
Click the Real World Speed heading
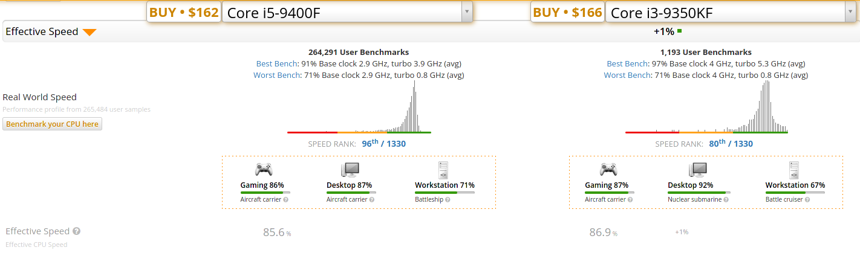(40, 97)
